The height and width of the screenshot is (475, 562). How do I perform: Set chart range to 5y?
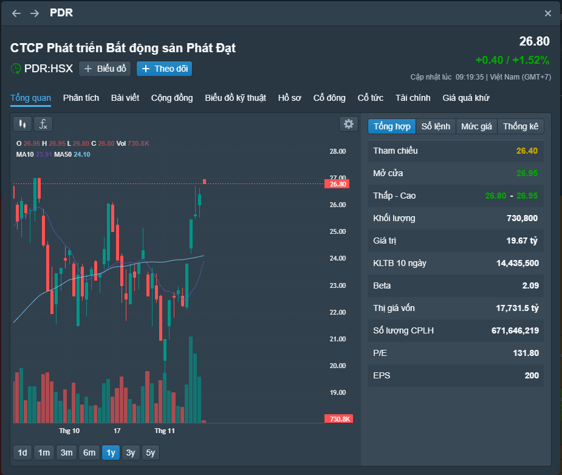tap(151, 453)
